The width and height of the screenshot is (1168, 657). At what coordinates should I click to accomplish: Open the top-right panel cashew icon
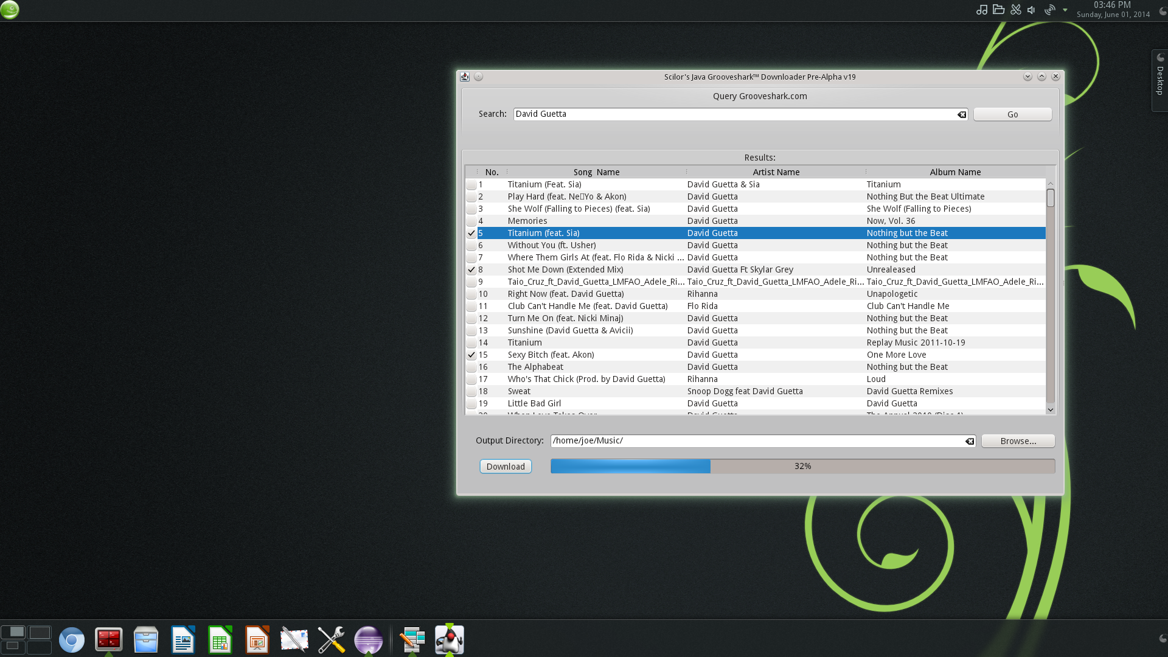(x=1162, y=11)
